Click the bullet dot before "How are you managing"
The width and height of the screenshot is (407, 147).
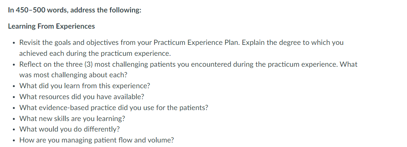coord(14,141)
